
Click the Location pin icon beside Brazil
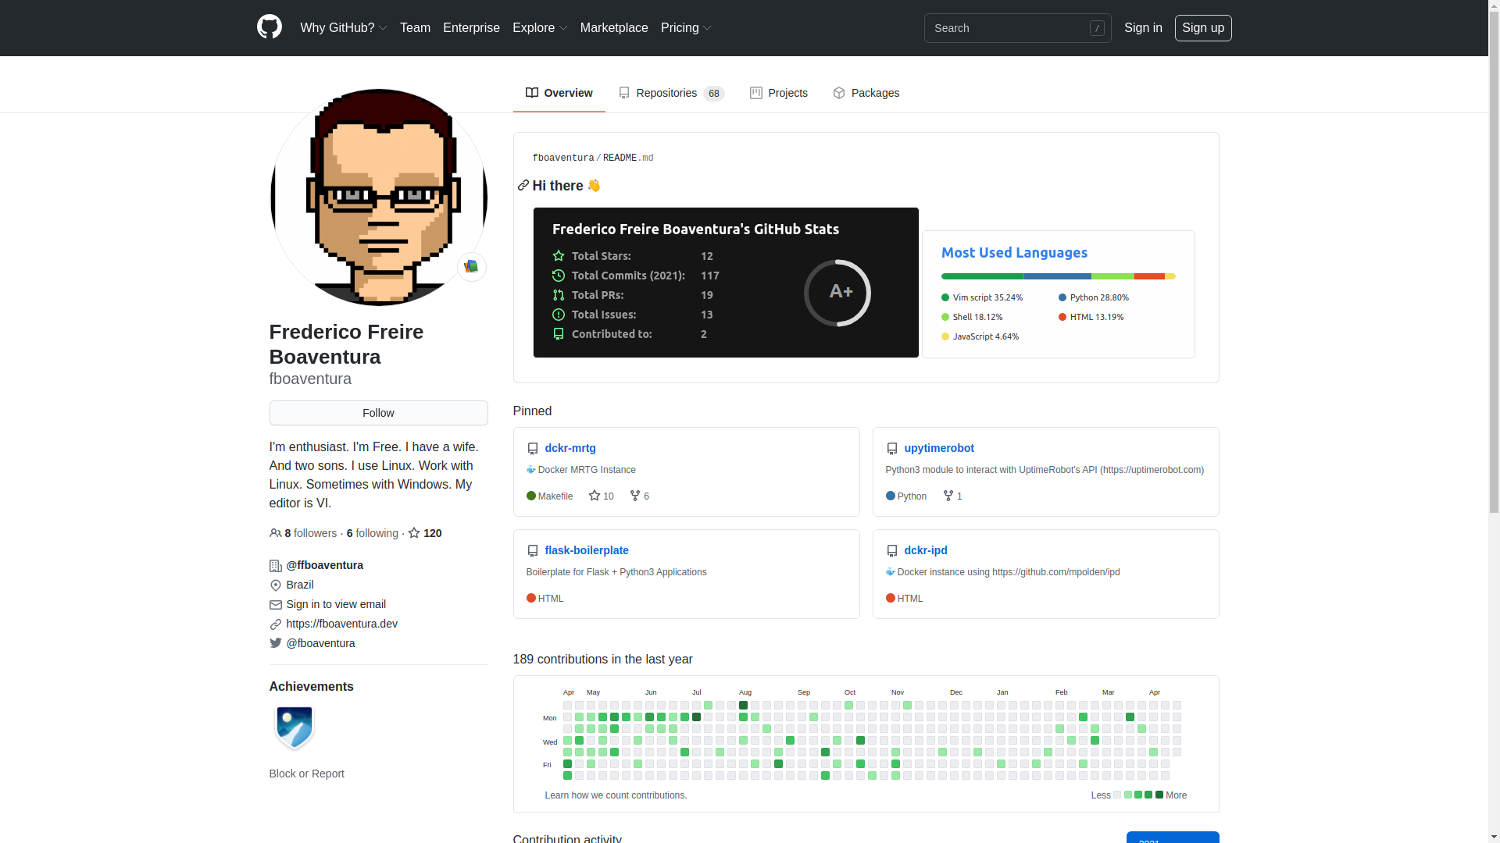tap(275, 585)
